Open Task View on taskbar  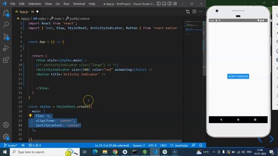(85, 152)
